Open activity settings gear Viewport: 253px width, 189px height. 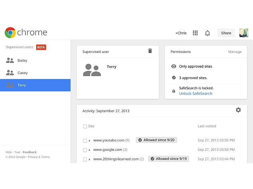[238, 110]
